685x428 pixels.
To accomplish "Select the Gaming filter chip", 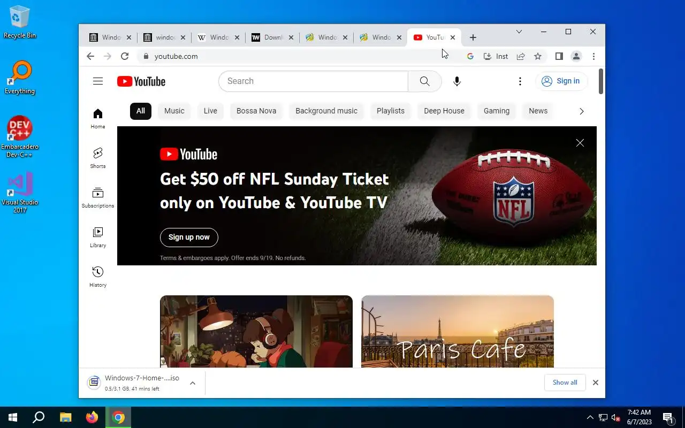I will tap(497, 111).
